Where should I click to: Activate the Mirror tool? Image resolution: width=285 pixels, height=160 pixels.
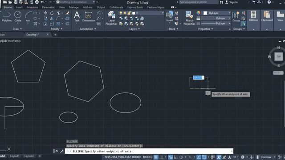click(x=52, y=18)
